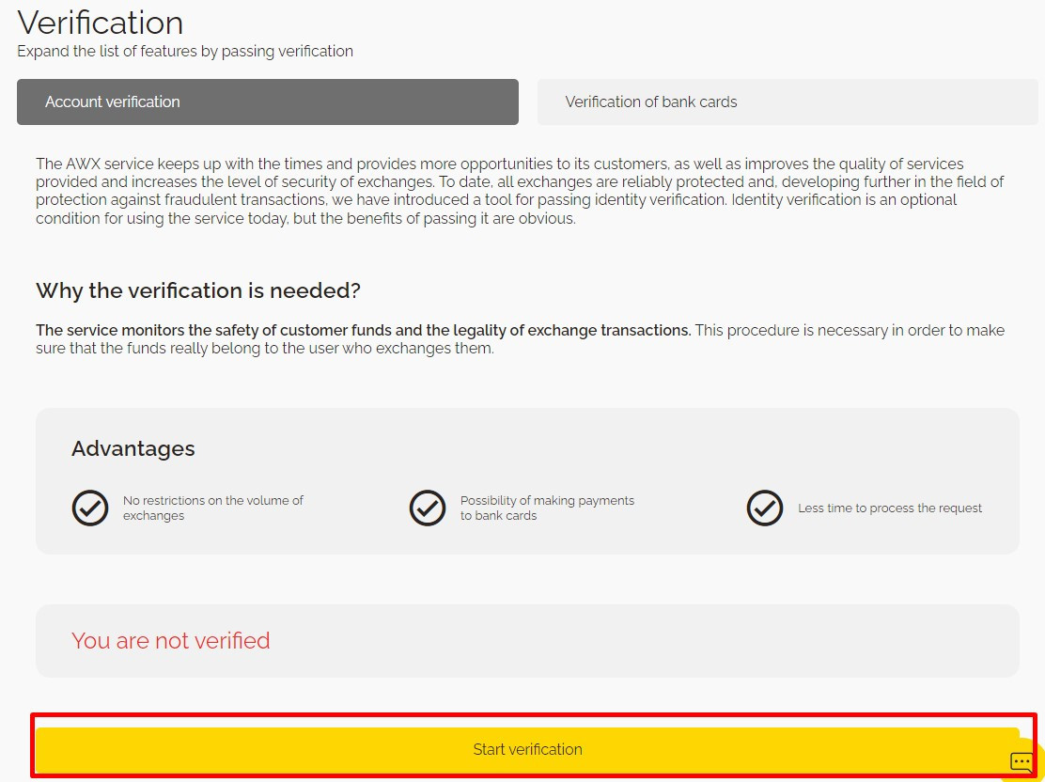
Task: Click No restrictions on volume of exchanges text
Action: [213, 508]
